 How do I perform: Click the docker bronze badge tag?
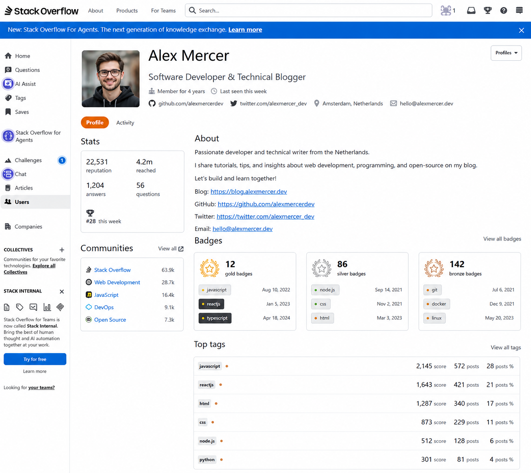tap(437, 304)
